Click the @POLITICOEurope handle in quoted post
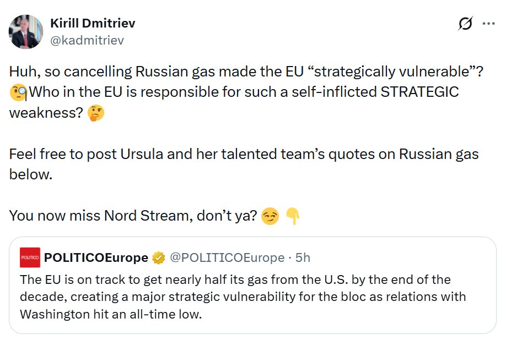Viewport: 506px width, 340px height. pyautogui.click(x=227, y=257)
